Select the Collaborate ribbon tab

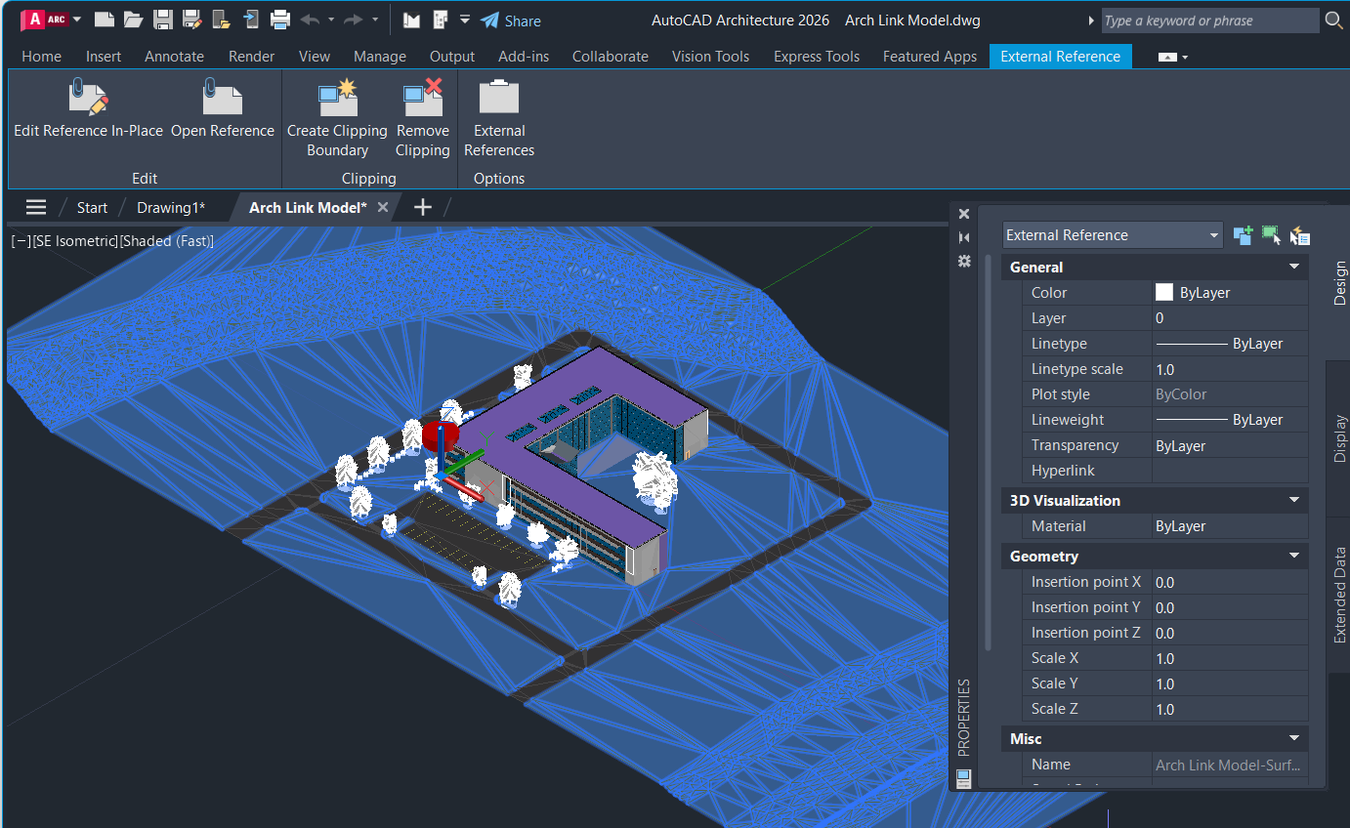pos(611,57)
